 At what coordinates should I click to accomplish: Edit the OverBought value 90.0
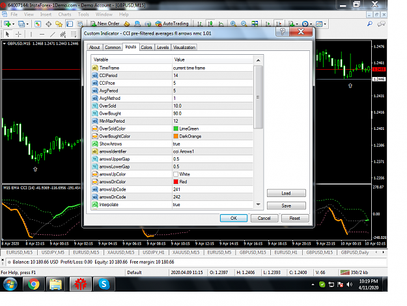tap(212, 114)
